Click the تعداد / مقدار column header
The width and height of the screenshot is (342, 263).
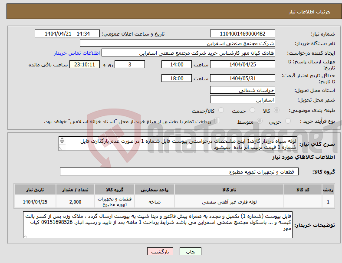[75, 190]
